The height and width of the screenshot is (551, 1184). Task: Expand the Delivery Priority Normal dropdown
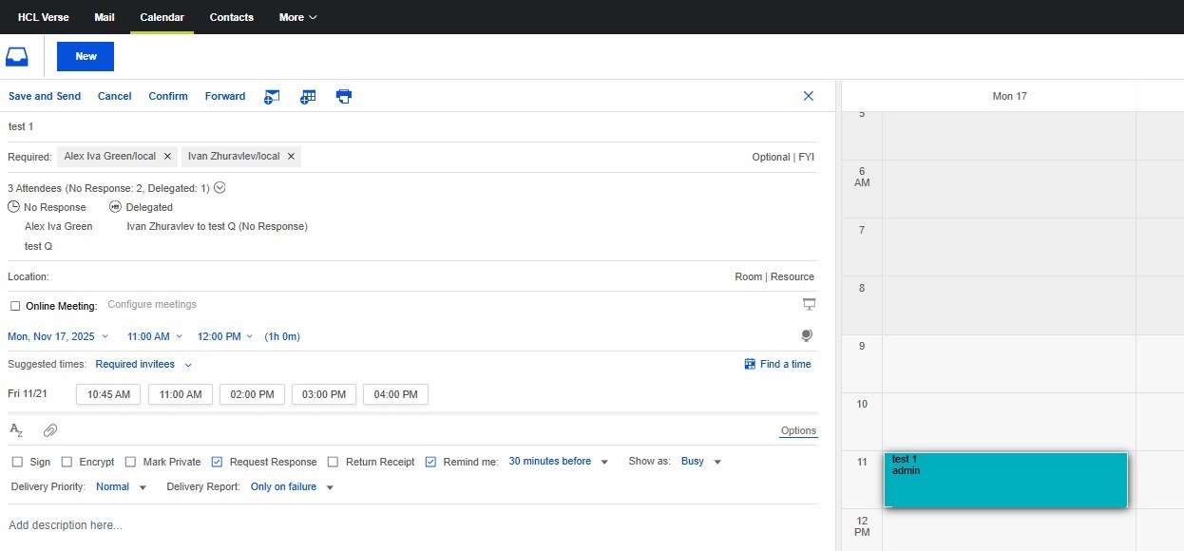click(x=121, y=487)
